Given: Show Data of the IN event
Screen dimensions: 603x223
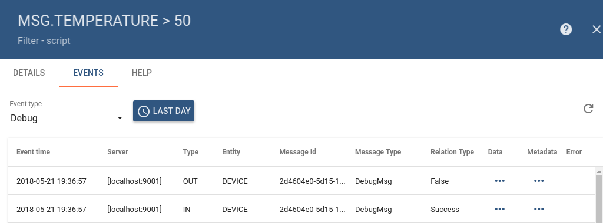Looking at the screenshot, I should click(x=499, y=209).
